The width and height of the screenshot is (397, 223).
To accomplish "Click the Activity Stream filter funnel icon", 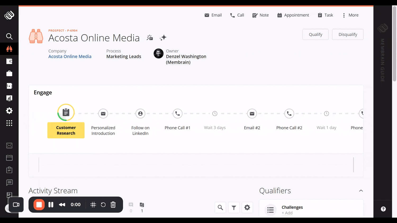I will [234, 208].
